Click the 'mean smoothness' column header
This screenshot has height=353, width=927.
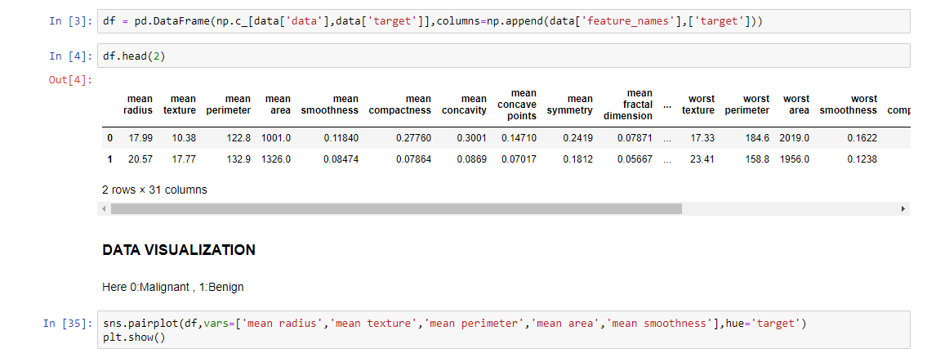pyautogui.click(x=329, y=105)
